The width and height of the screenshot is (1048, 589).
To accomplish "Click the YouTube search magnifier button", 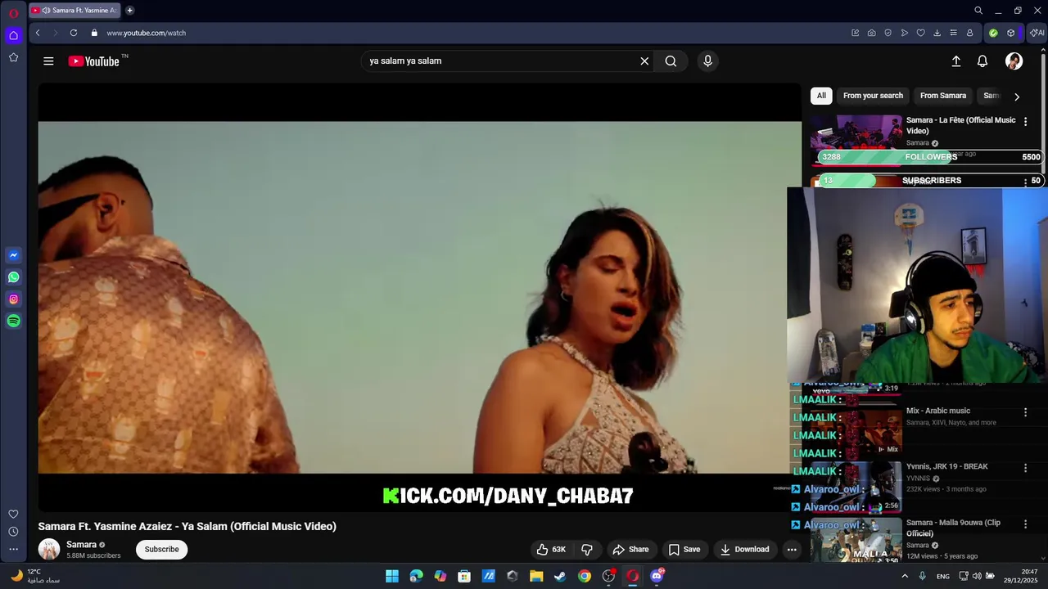I will click(671, 61).
